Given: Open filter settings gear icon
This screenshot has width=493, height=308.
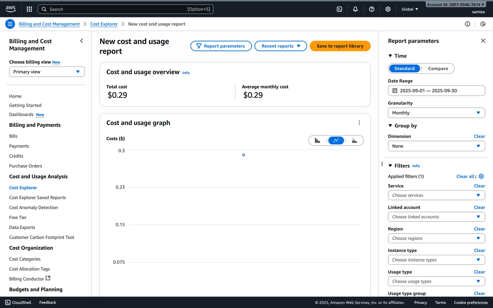Looking at the screenshot, I should 481,176.
